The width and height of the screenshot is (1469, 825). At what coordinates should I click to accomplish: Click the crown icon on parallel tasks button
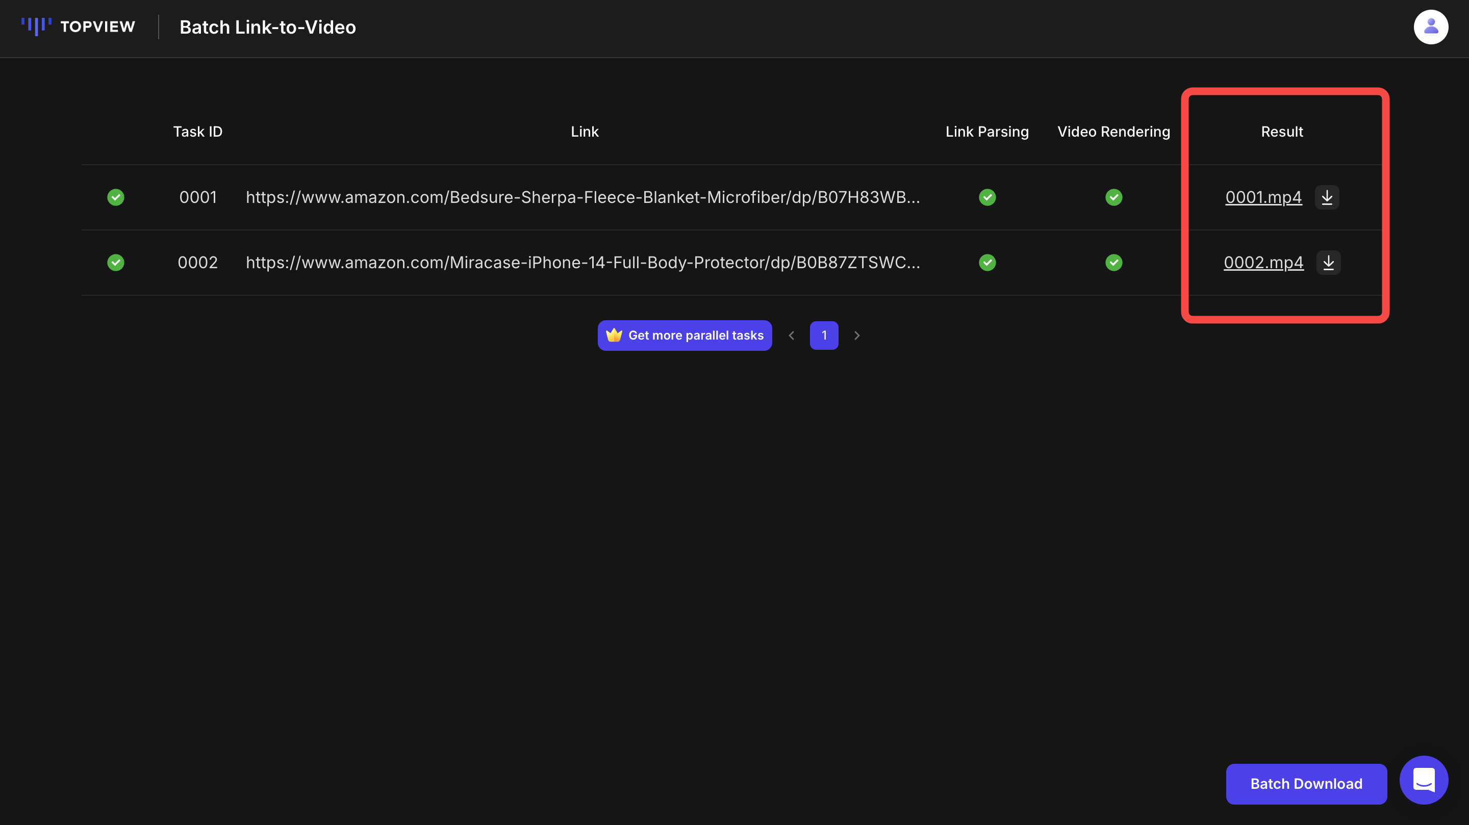614,335
